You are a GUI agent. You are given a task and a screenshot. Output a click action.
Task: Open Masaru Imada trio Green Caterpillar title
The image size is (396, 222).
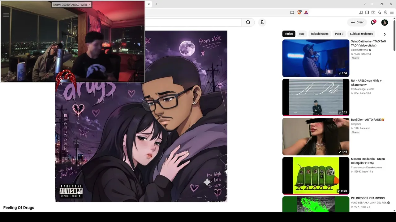[368, 161]
